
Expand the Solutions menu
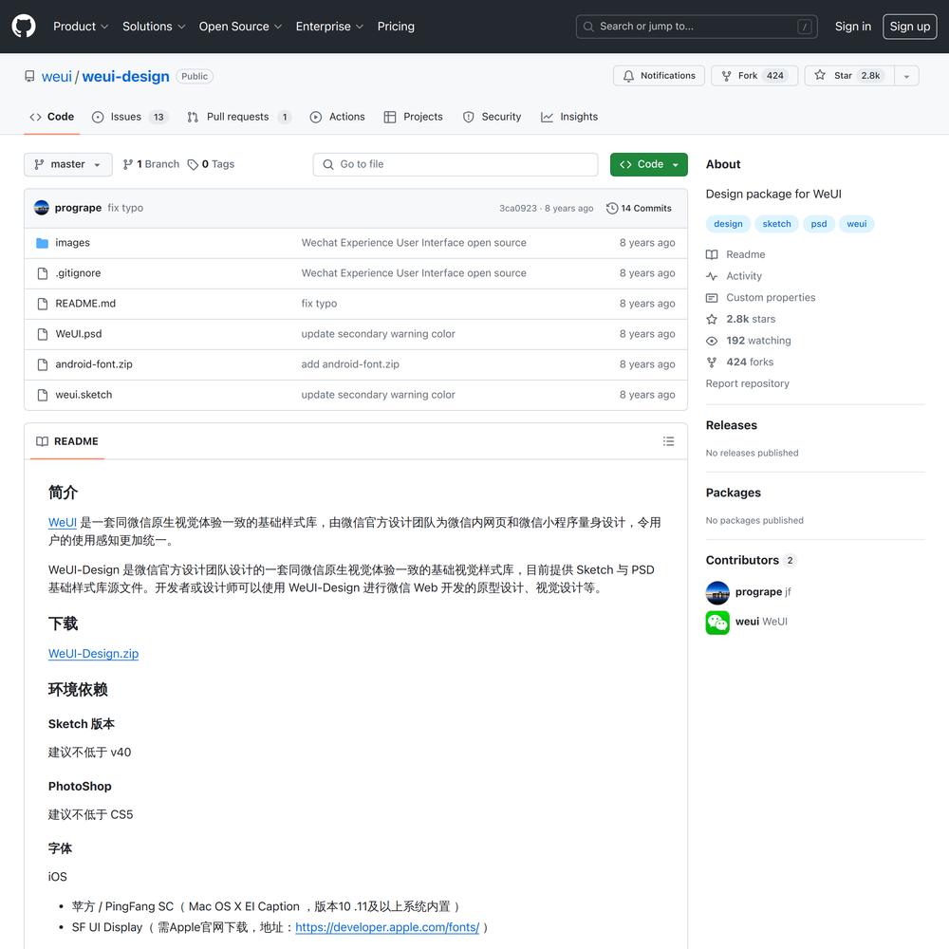pyautogui.click(x=154, y=26)
